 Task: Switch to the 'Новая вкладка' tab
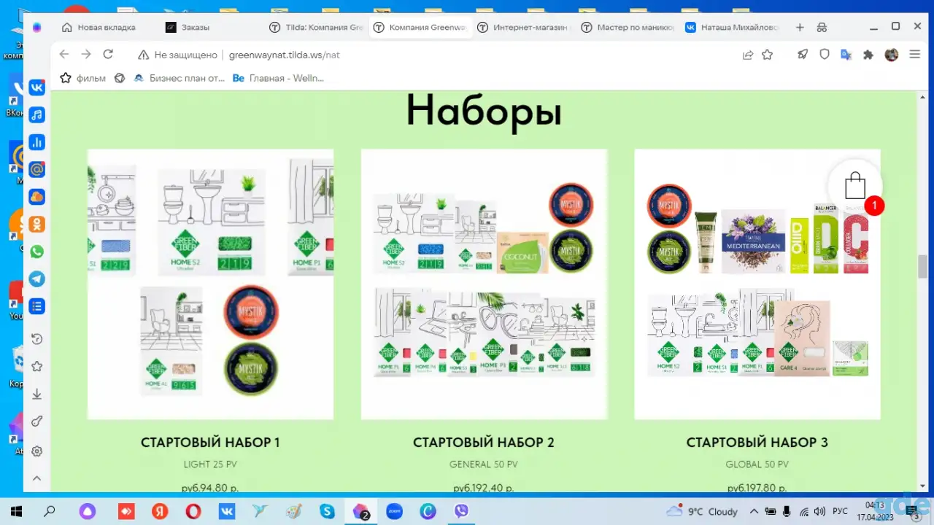click(x=106, y=28)
